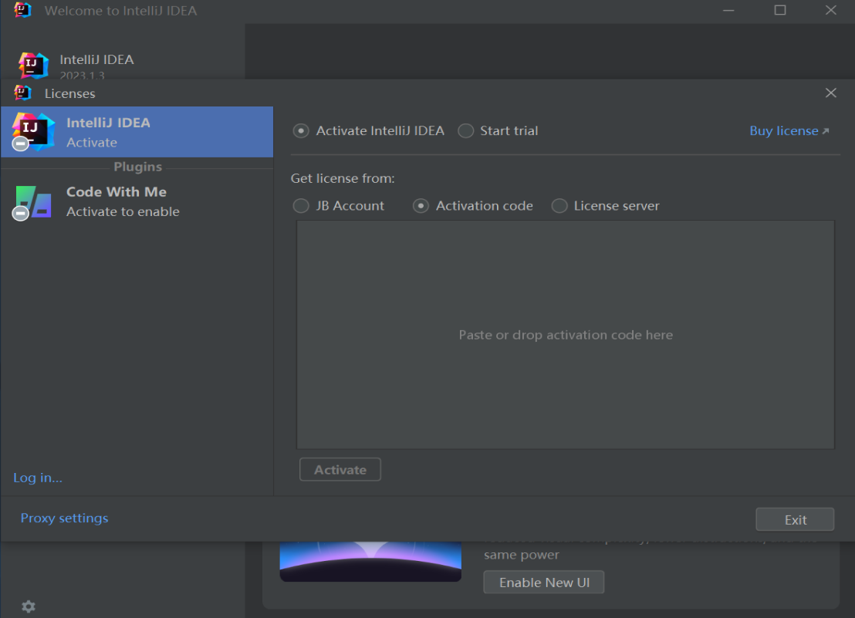
Task: Click the Log in... link
Action: coord(38,478)
